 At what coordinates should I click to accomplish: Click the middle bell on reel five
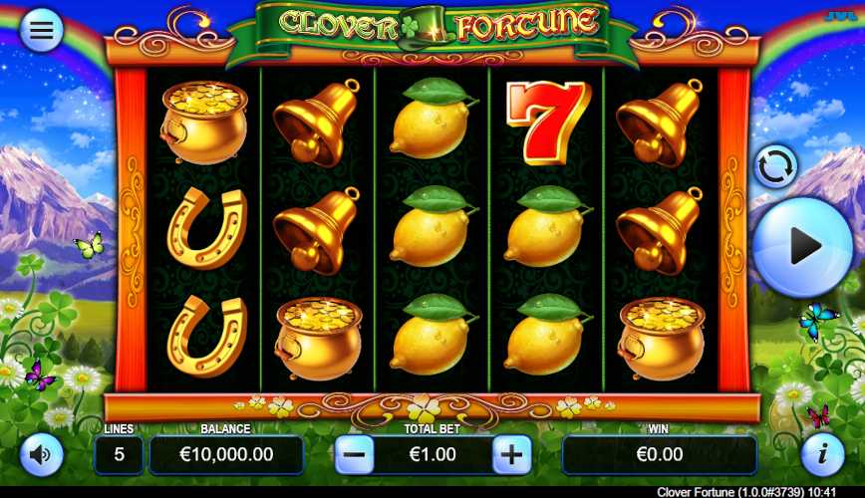[x=660, y=231]
